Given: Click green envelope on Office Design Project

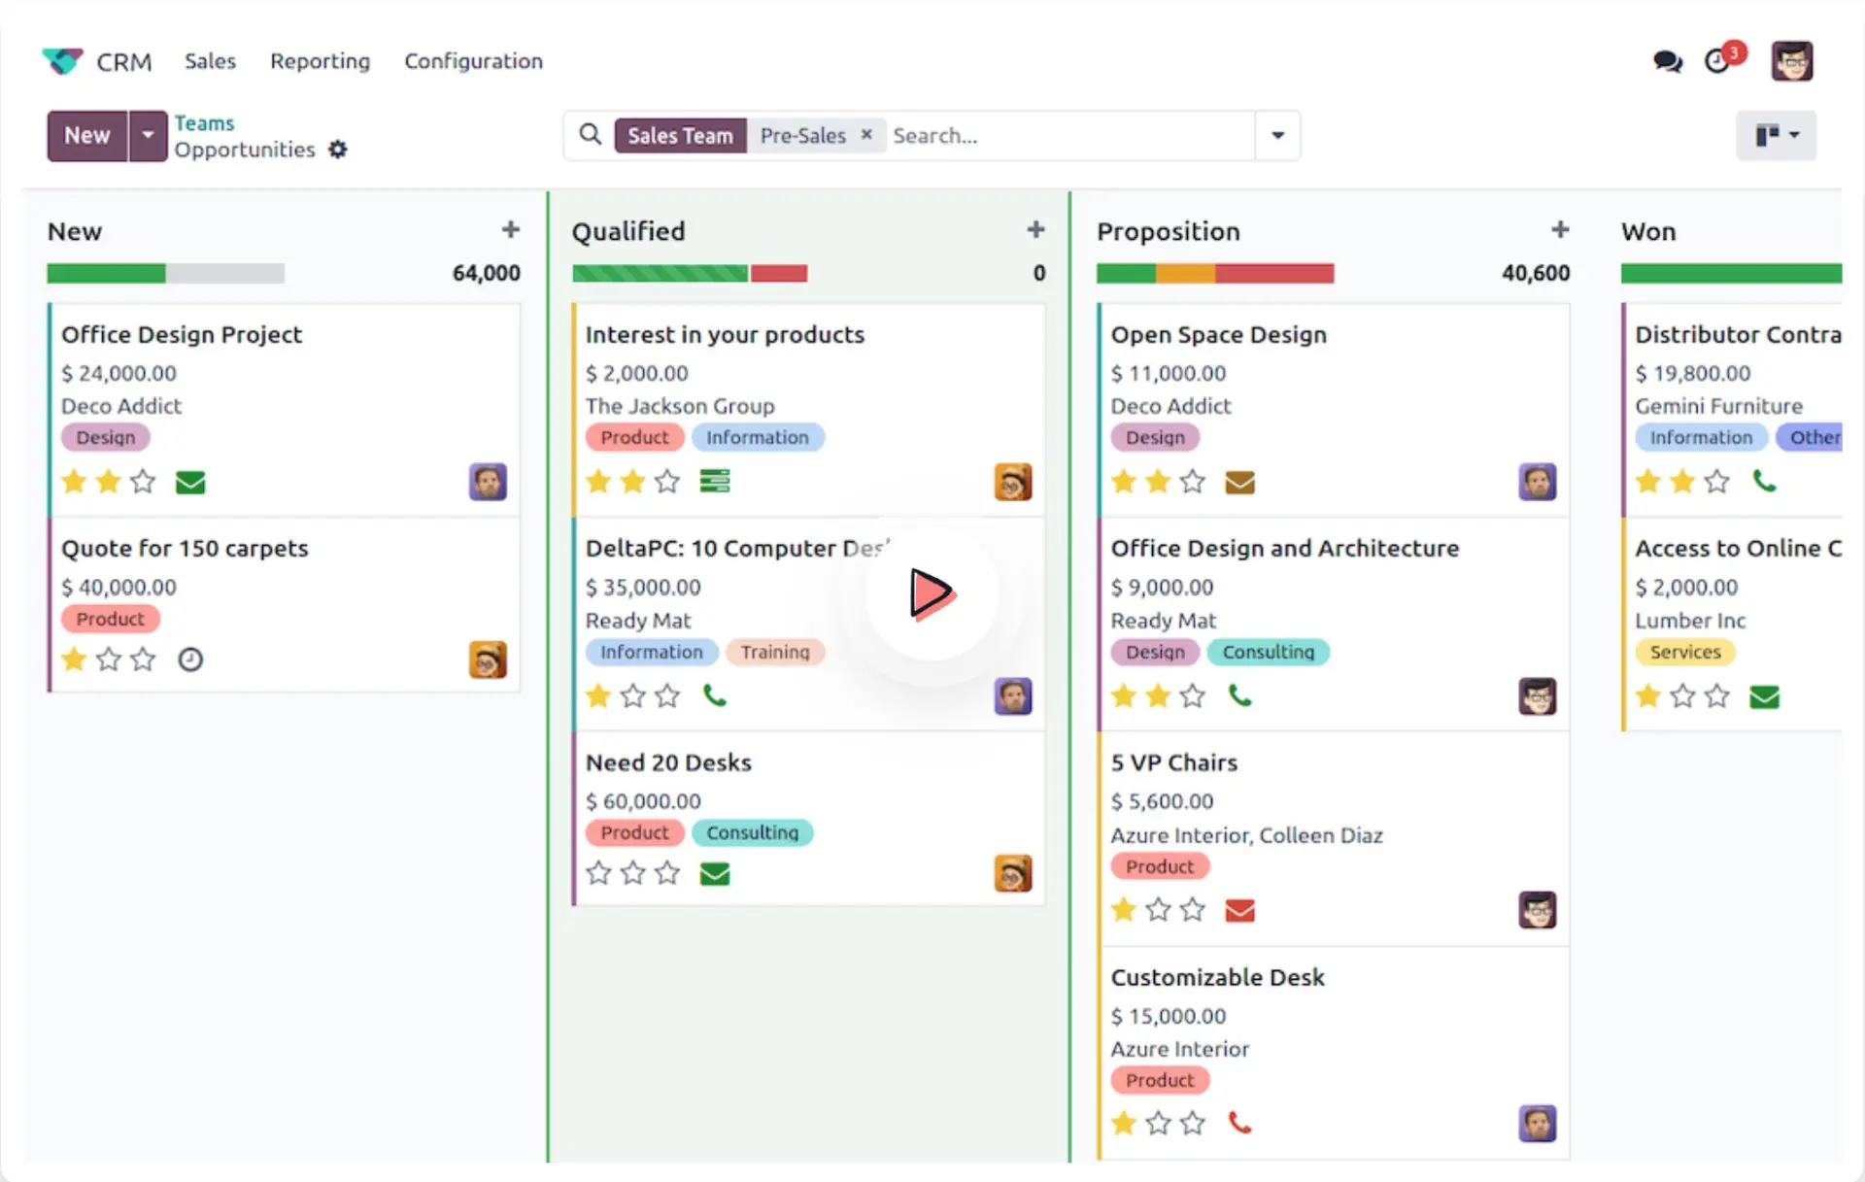Looking at the screenshot, I should [x=190, y=482].
